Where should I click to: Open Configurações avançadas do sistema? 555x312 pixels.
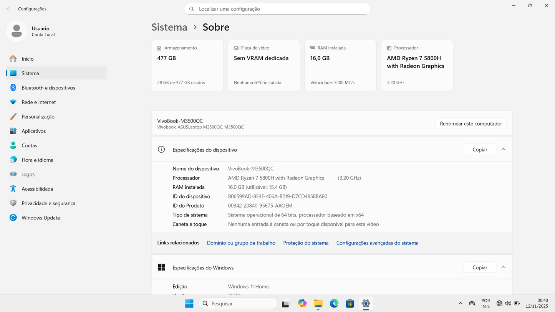click(x=377, y=243)
